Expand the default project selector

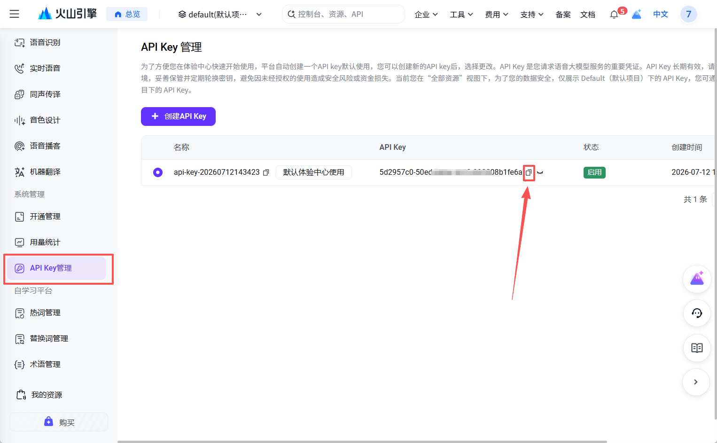click(x=220, y=14)
